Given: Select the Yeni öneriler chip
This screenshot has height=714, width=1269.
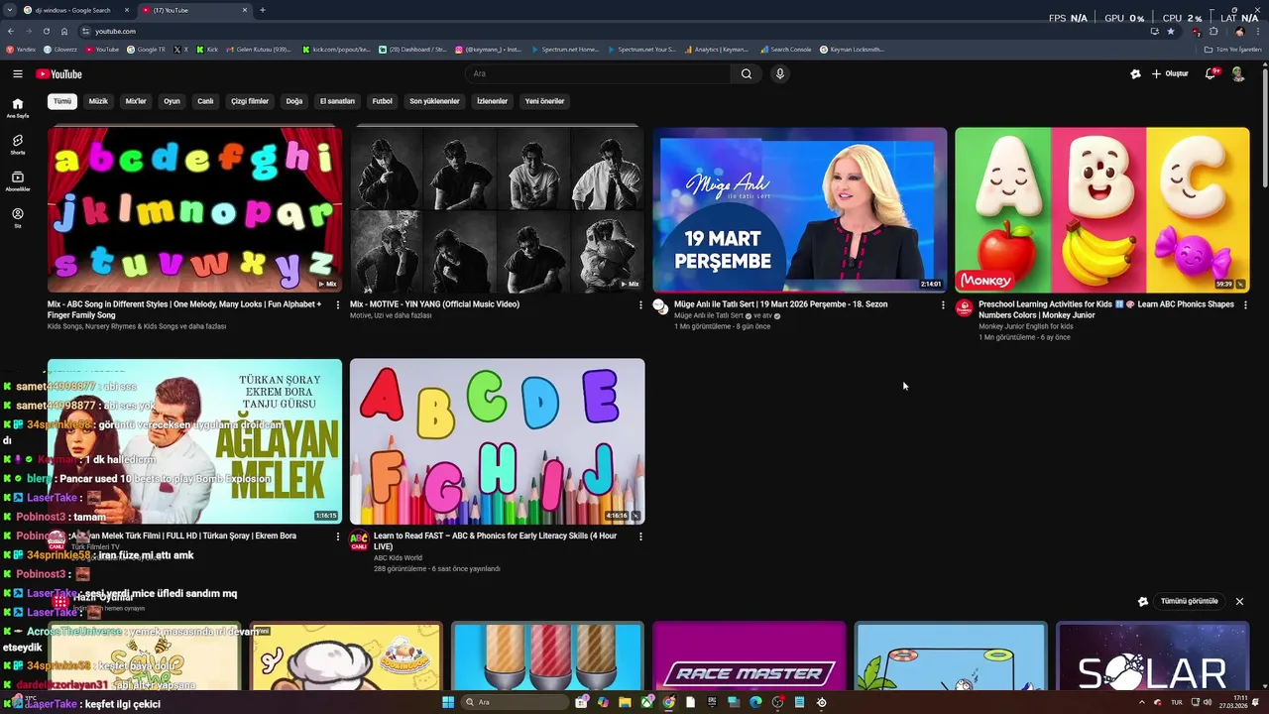Looking at the screenshot, I should [x=544, y=101].
